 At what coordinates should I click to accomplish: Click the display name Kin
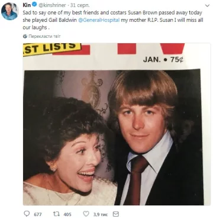27,5
